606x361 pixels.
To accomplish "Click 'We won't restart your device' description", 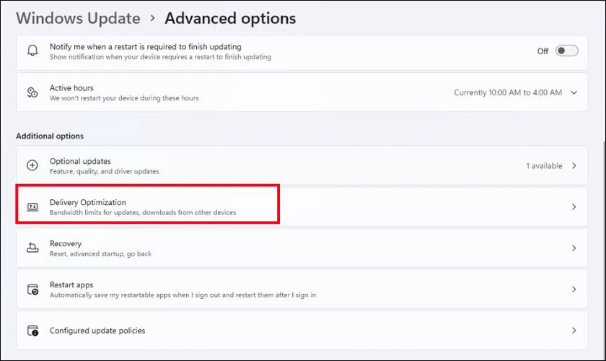I will click(124, 98).
